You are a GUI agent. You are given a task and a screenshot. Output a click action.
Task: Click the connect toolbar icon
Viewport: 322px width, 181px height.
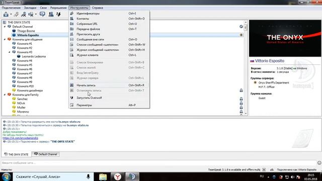pos(6,15)
